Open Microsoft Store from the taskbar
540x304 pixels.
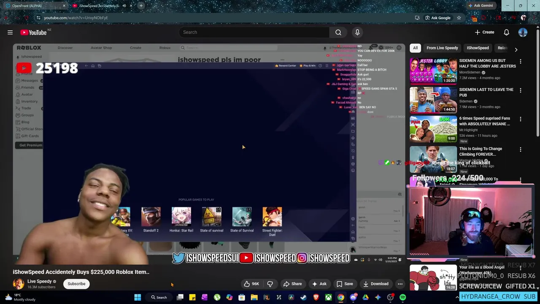point(242,297)
